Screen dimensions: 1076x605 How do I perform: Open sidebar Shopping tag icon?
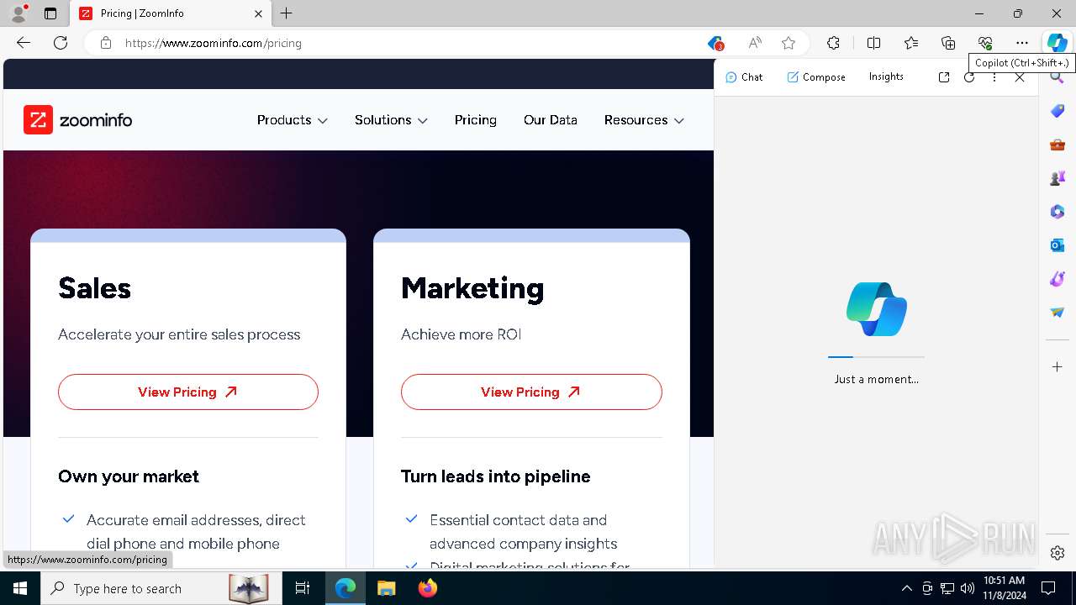(1058, 111)
